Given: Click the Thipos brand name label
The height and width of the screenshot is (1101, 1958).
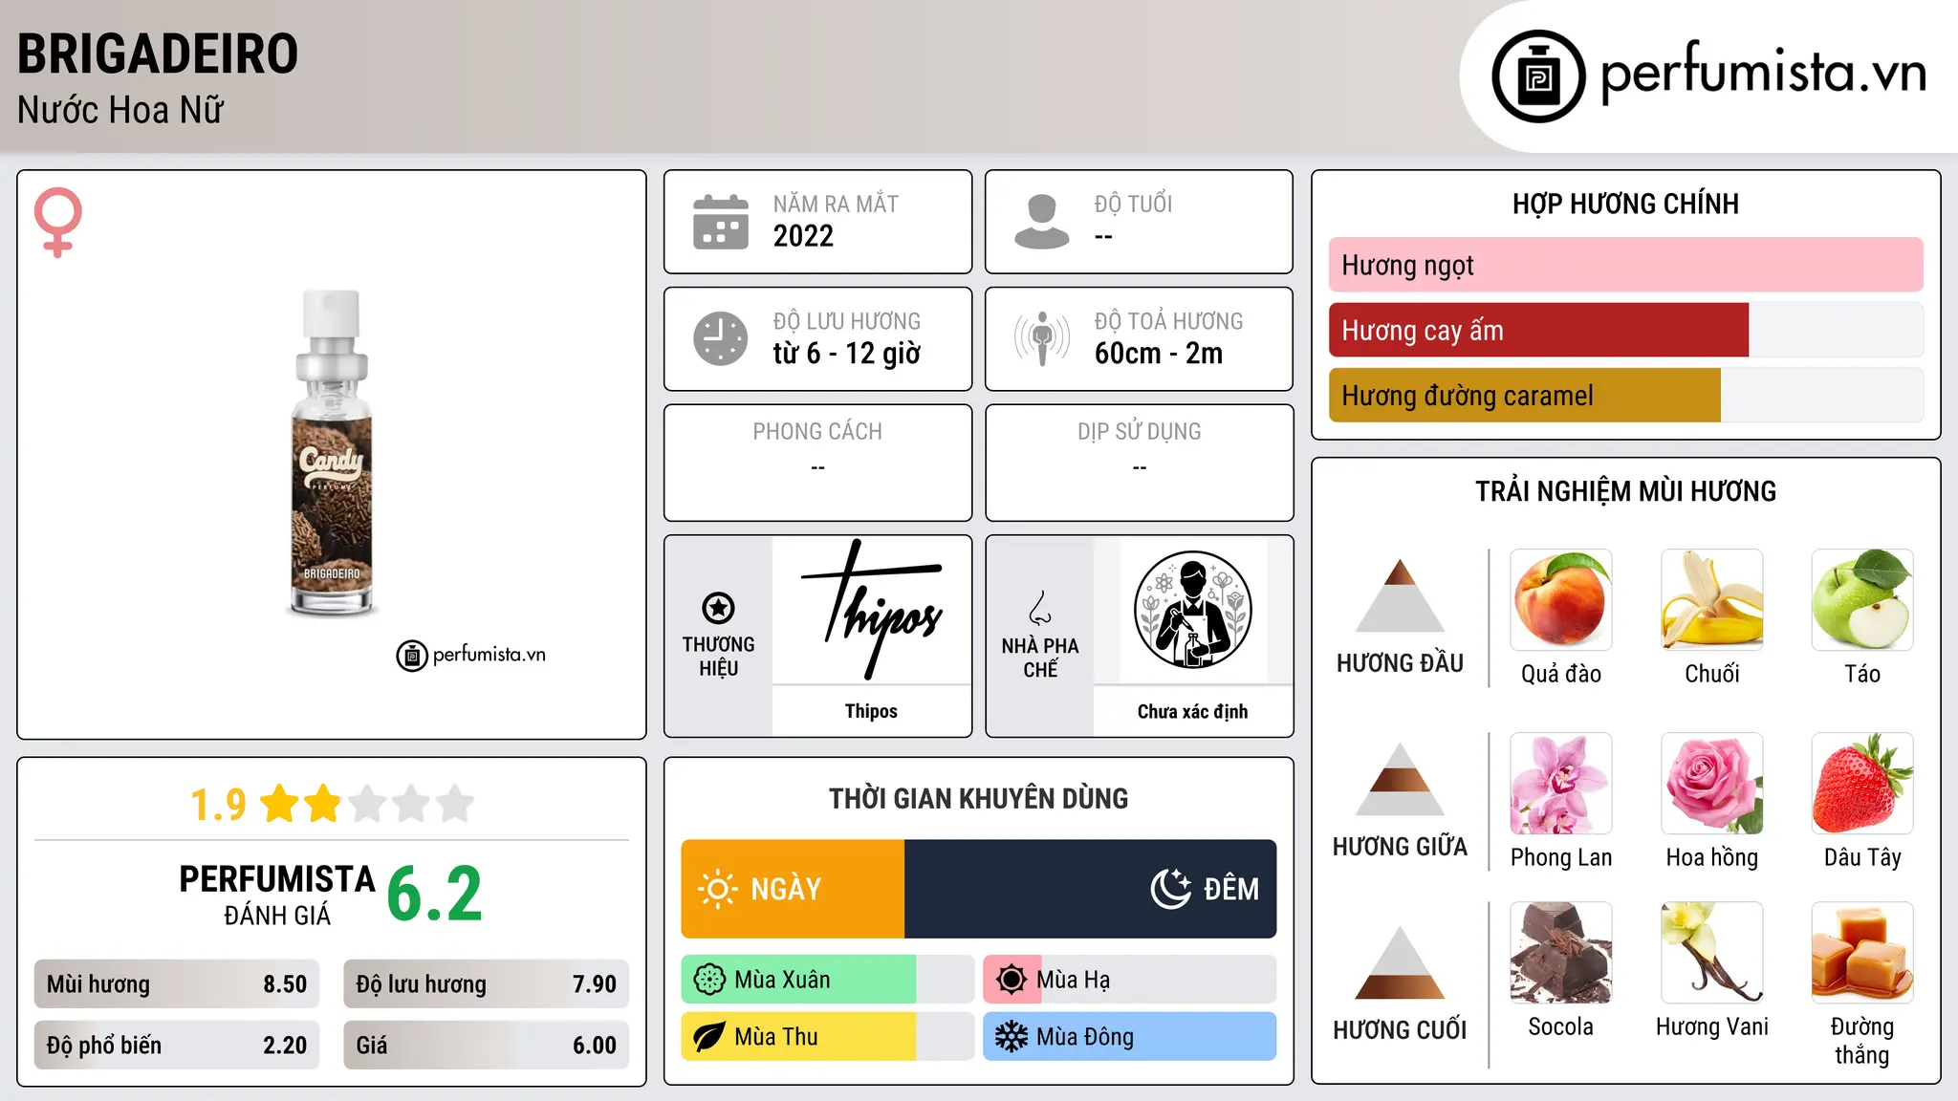Looking at the screenshot, I should point(871,711).
